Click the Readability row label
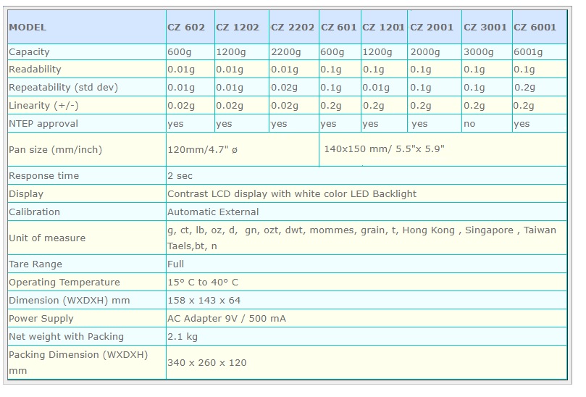586x397 pixels. point(35,70)
